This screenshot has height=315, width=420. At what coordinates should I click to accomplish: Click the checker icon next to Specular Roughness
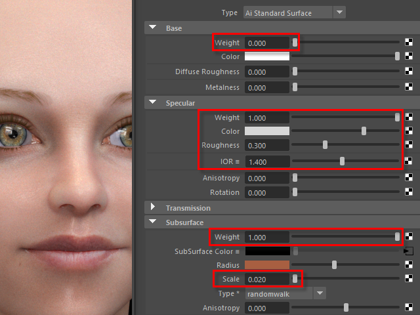410,145
